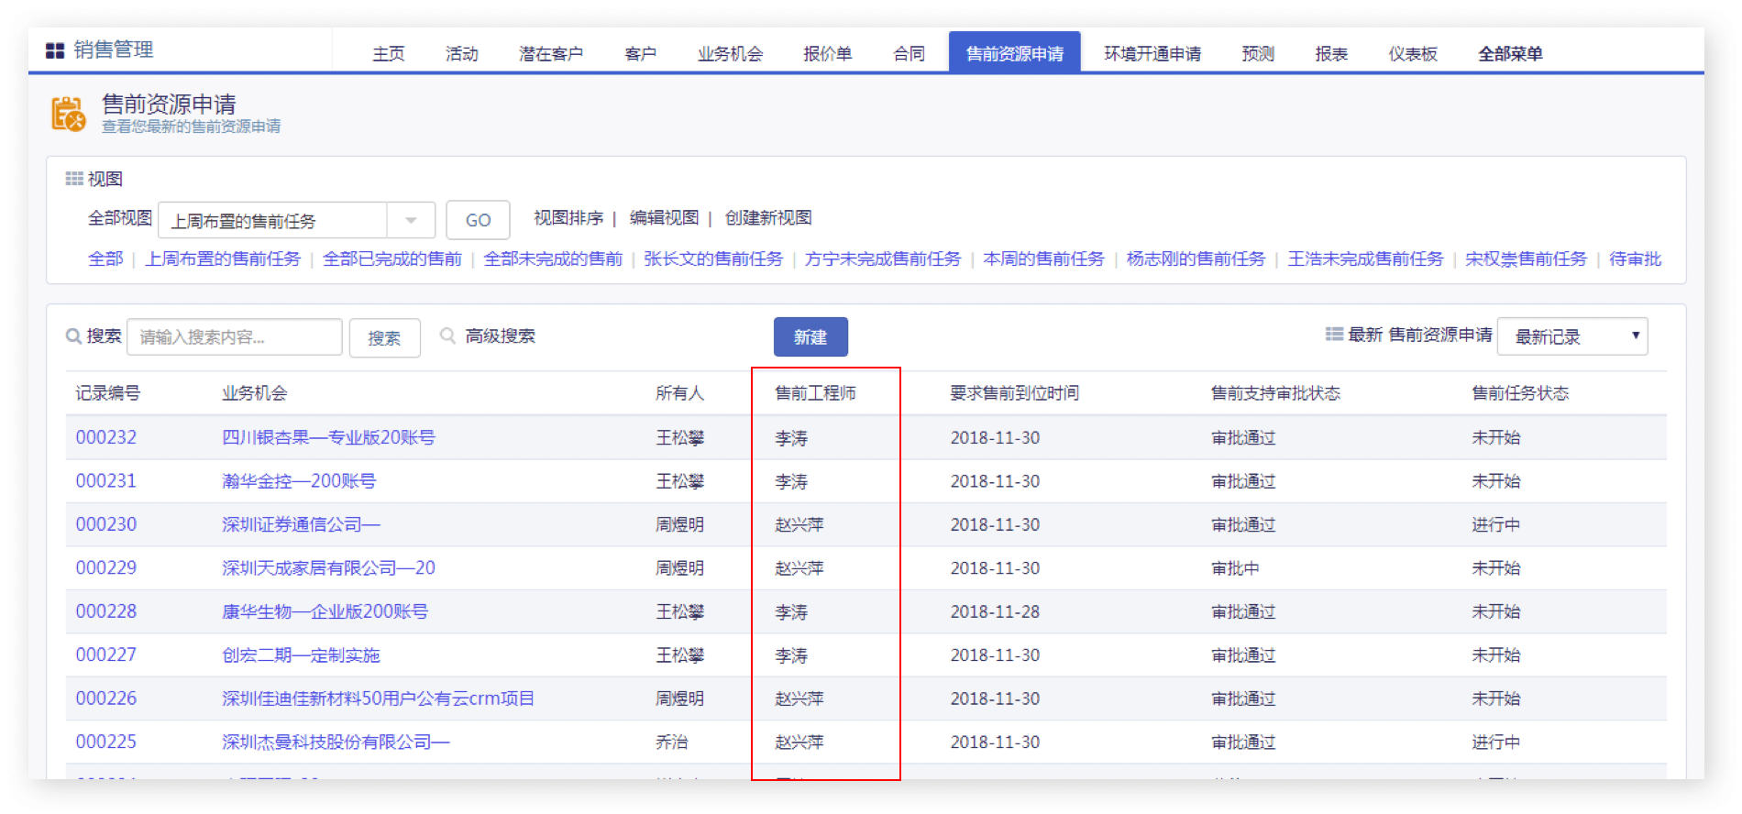This screenshot has width=1742, height=814.
Task: Open record 000227
Action: coord(106,655)
